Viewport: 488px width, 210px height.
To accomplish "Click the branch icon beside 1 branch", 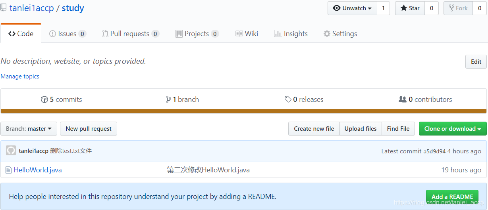I will (168, 99).
